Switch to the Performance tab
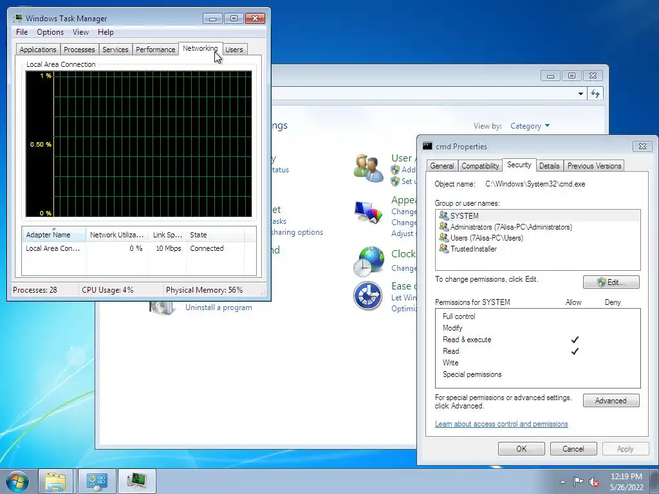This screenshot has height=494, width=659. (156, 50)
